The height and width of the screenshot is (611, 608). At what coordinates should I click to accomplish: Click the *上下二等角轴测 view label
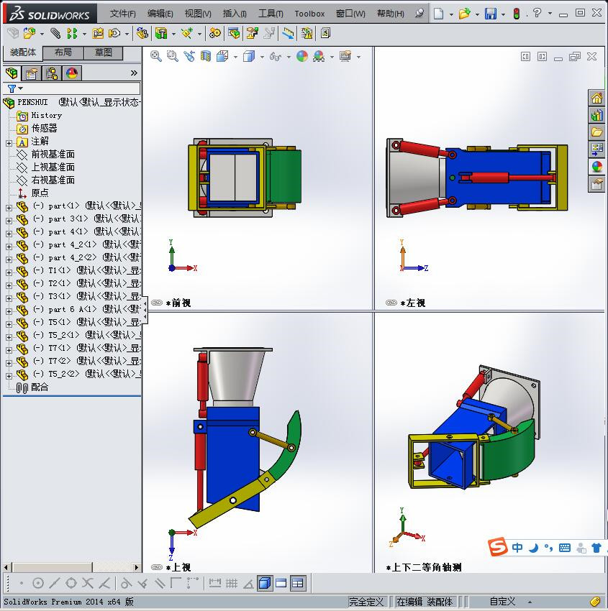(424, 567)
